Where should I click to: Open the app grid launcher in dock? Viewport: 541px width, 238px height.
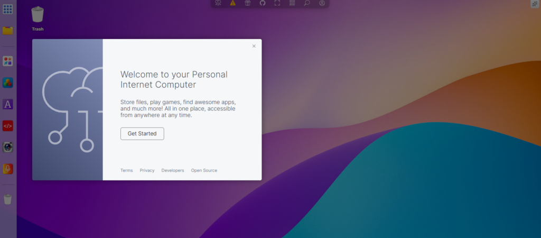click(8, 9)
